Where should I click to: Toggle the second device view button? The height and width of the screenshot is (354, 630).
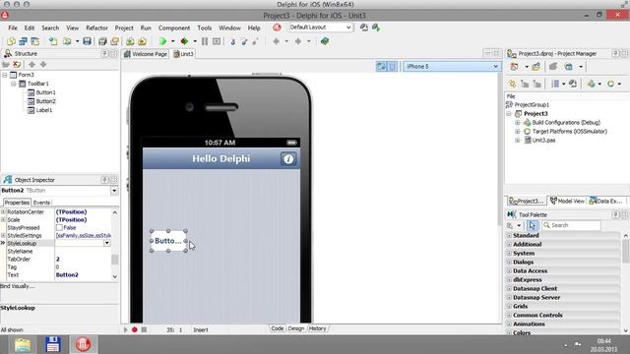pyautogui.click(x=392, y=67)
